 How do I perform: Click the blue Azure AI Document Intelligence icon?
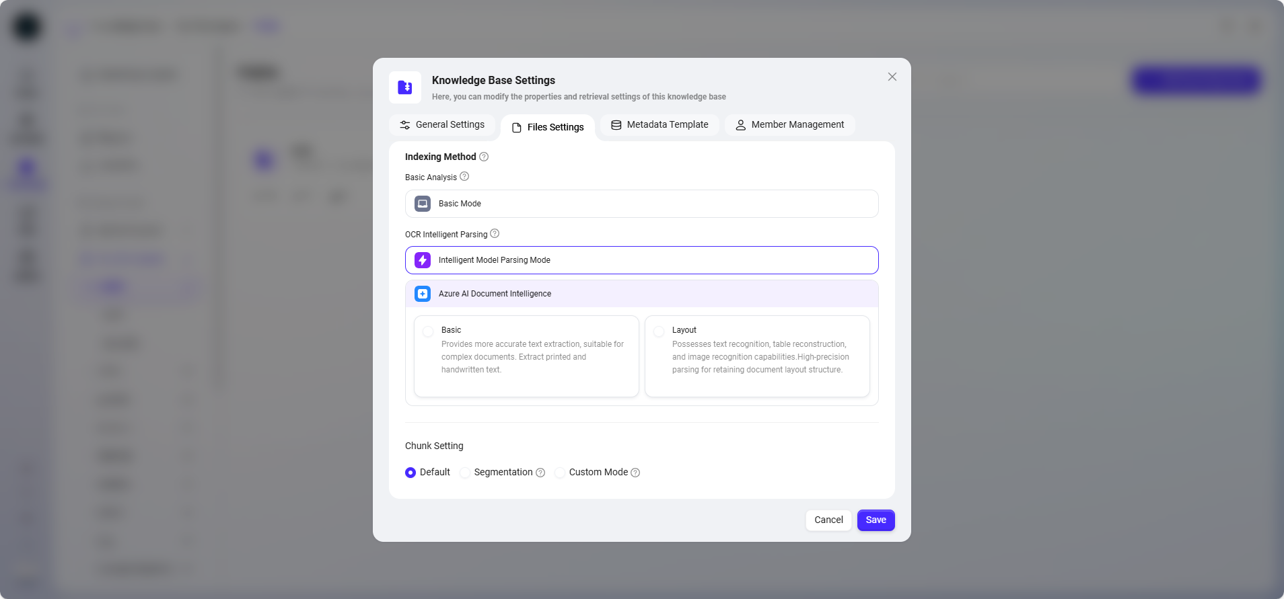pyautogui.click(x=423, y=294)
